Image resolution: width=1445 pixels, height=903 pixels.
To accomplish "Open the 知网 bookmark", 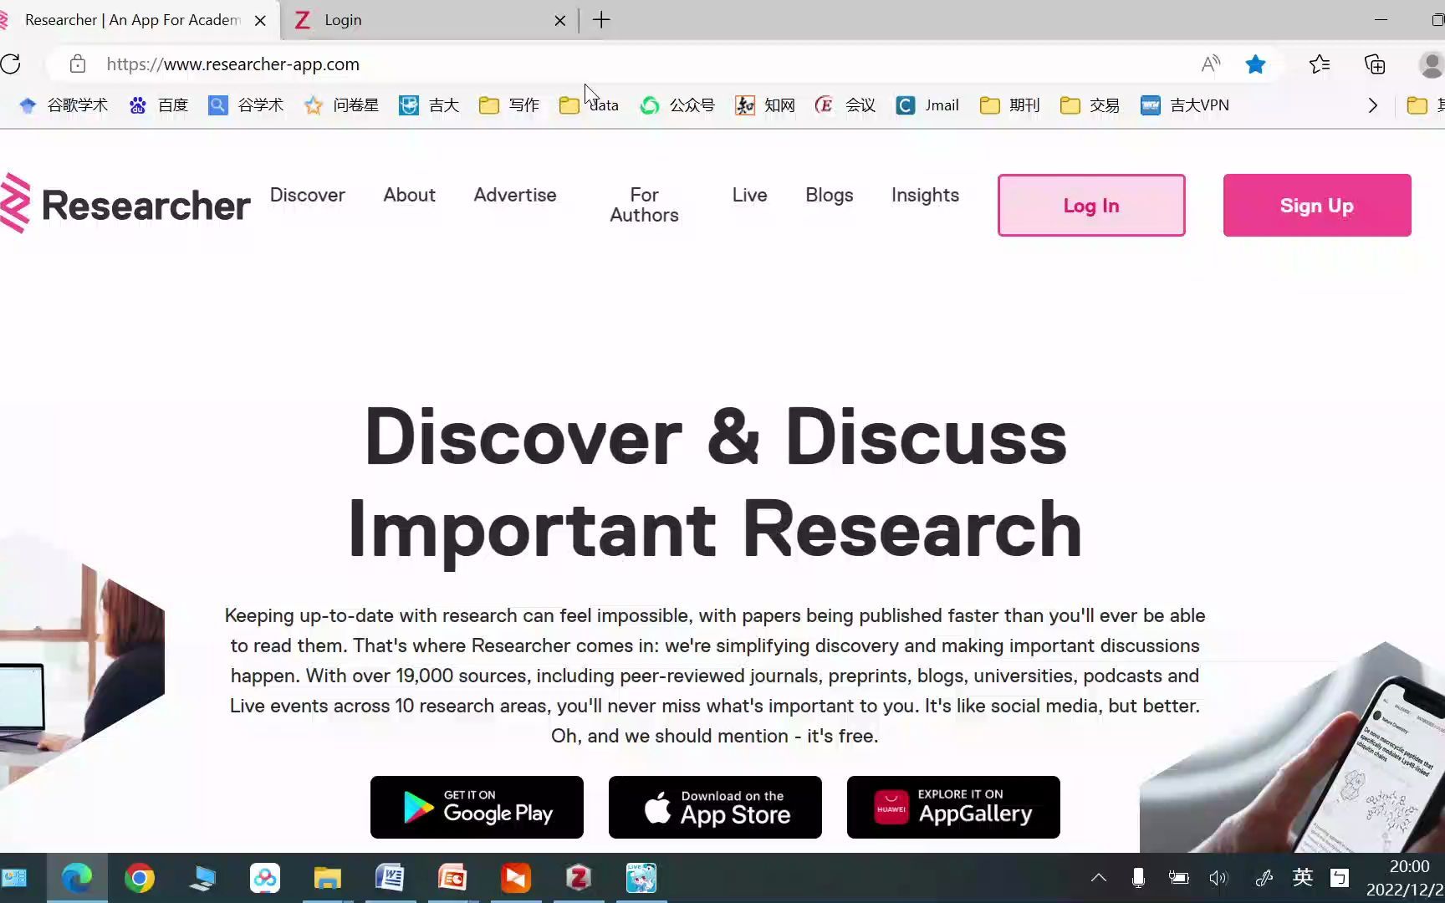I will coord(765,105).
